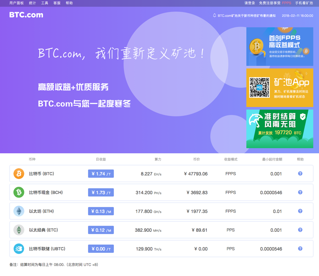Click the ¥ 0.00 /T earnings button
Viewport: 319px width, 276px height.
[x=101, y=249]
